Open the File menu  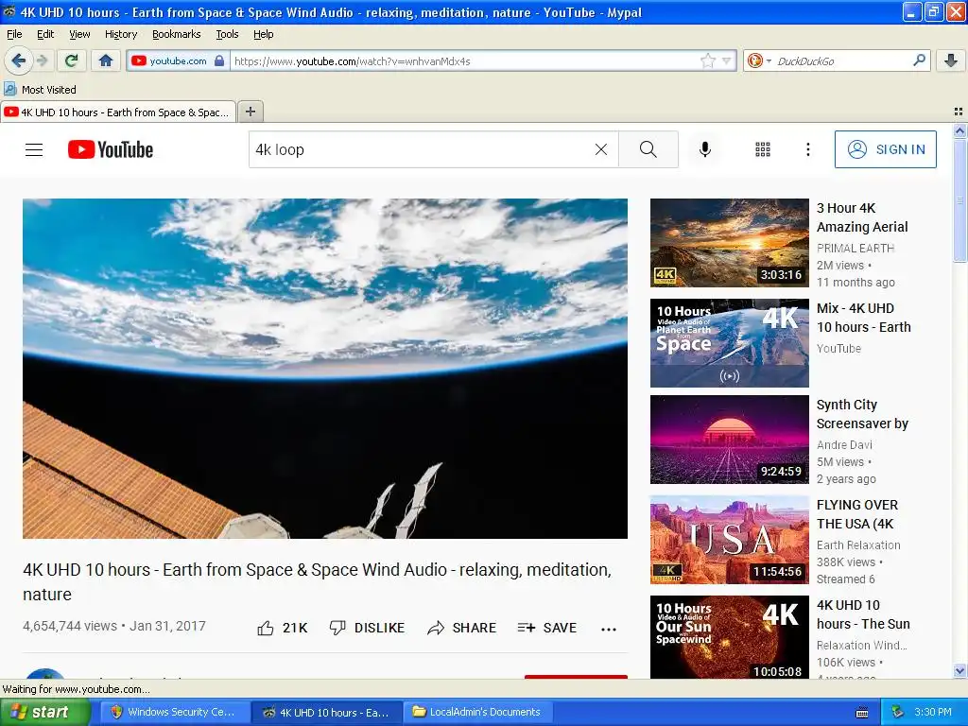pyautogui.click(x=14, y=34)
